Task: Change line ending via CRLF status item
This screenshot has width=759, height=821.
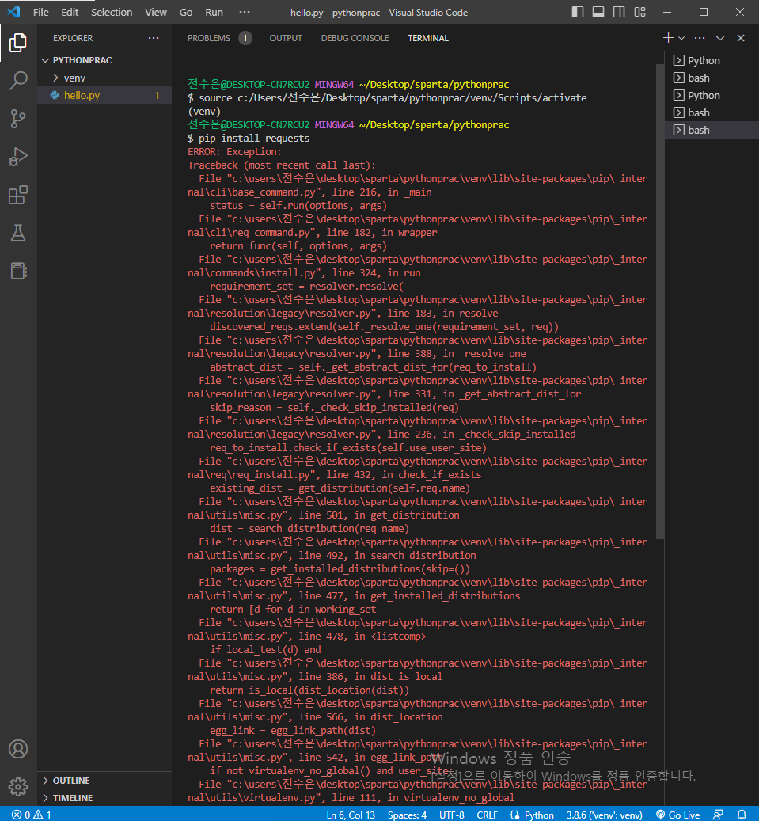Action: pos(488,815)
